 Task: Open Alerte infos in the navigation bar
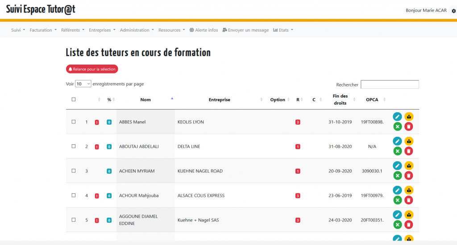204,30
